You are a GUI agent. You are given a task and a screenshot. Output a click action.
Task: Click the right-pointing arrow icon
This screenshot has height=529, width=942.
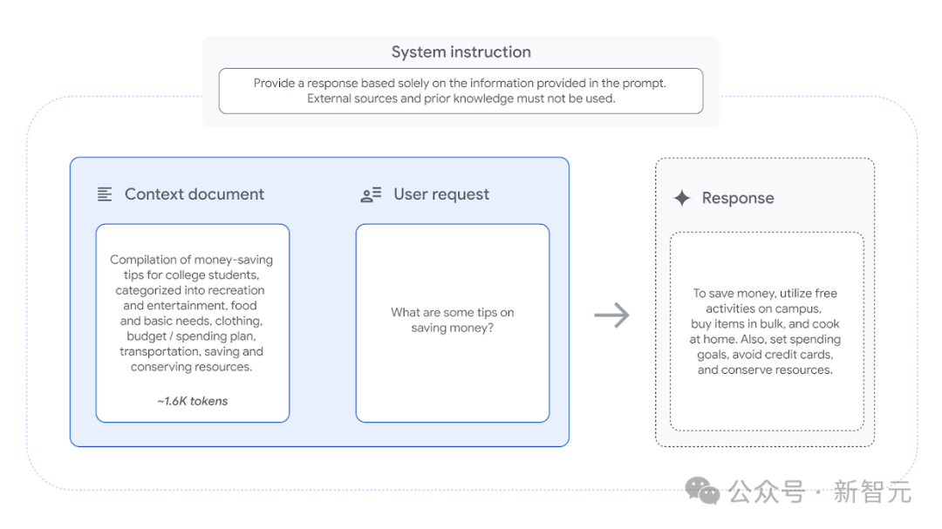click(x=611, y=315)
